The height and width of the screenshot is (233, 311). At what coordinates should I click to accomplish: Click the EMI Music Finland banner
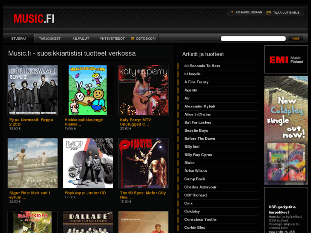286,59
